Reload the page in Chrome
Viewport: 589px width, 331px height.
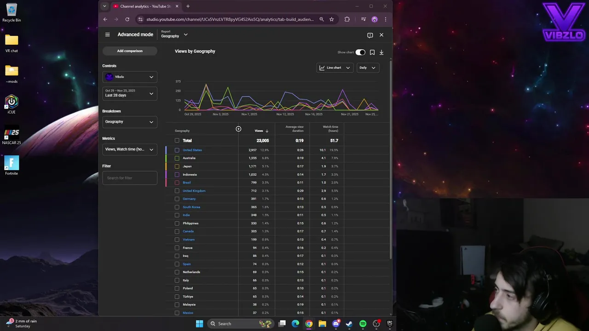(127, 19)
